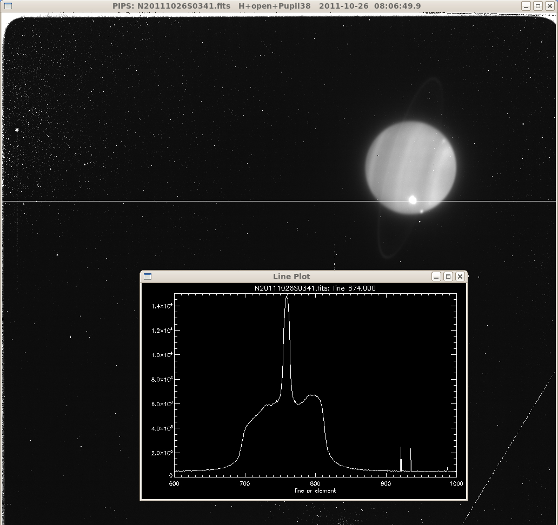Viewport: 558px width, 525px height.
Task: Click the PIPS N20111026S0341.fits title bar
Action: coord(267,6)
